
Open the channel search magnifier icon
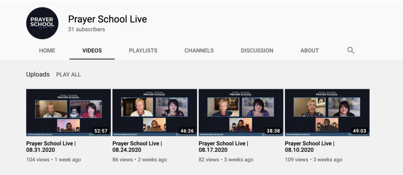(x=351, y=51)
